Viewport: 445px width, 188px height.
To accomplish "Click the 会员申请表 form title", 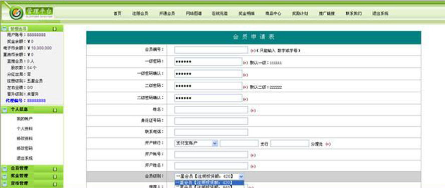I will pos(254,37).
